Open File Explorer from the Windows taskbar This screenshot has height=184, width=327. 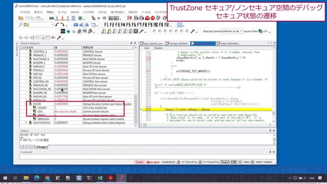point(26,178)
